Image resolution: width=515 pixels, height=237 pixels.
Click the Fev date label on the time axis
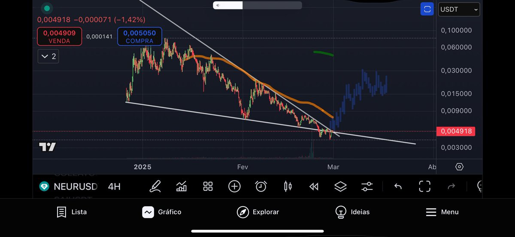tap(243, 167)
